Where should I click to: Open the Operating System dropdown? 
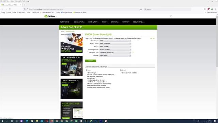115,50
